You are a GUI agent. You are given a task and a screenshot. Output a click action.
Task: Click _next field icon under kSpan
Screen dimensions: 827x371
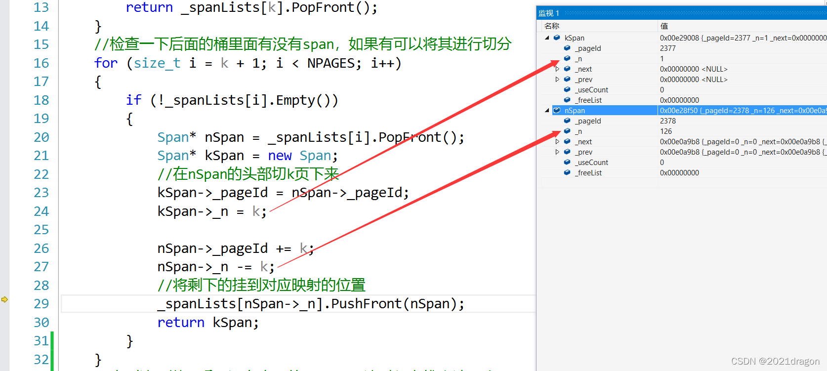[x=567, y=69]
